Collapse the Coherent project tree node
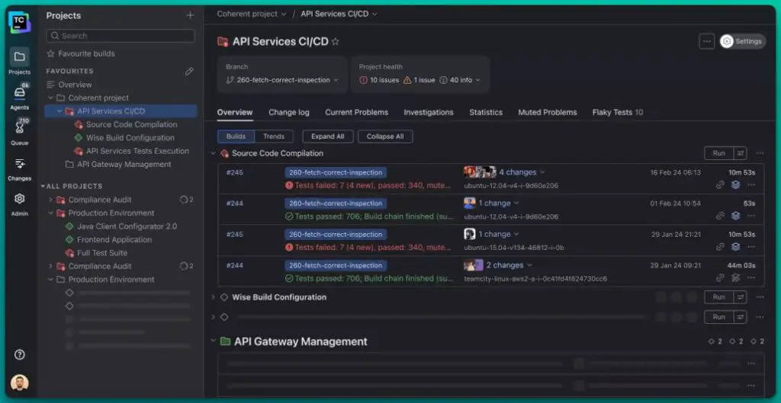Viewport: 781px width, 403px height. (x=50, y=98)
